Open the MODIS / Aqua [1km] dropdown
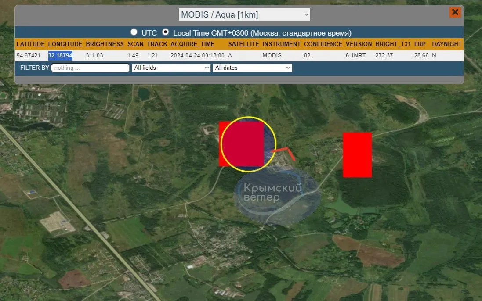The height and width of the screenshot is (301, 482). (244, 14)
